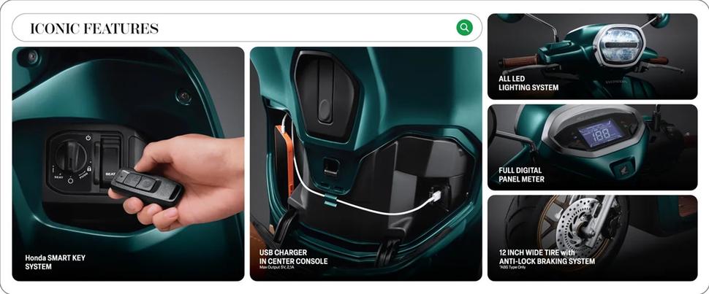The width and height of the screenshot is (709, 294).
Task: Click the Honda SMART KEY SYSTEM caption
Action: (55, 263)
